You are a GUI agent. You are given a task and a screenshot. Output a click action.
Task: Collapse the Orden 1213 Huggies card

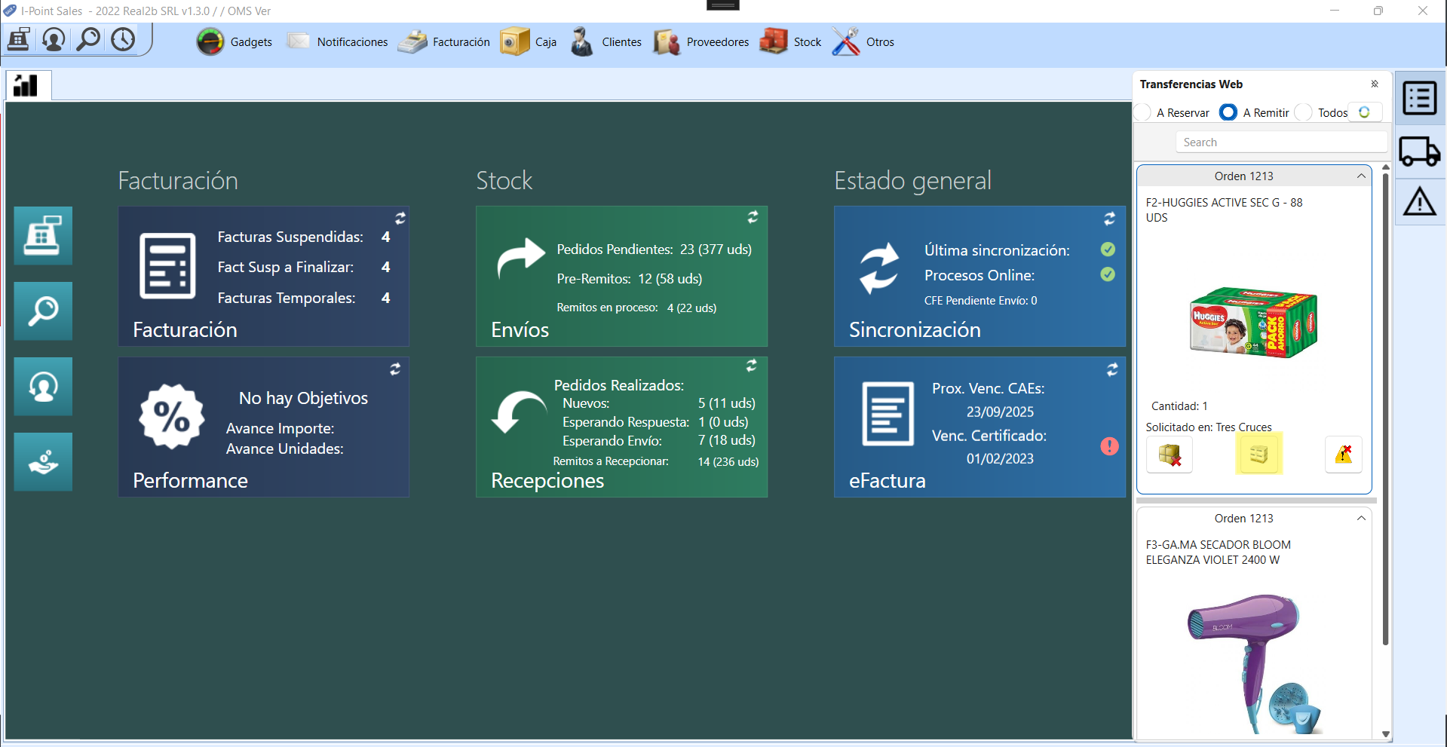coord(1361,176)
